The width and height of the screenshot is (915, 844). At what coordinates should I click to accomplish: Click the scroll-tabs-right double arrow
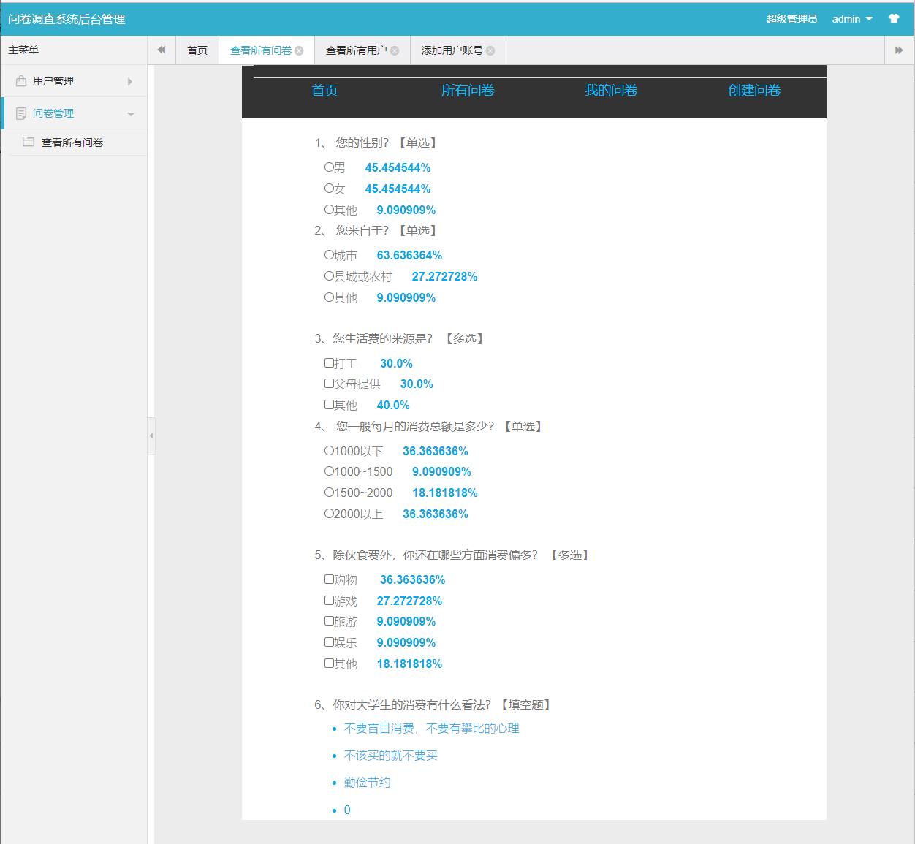tap(900, 50)
